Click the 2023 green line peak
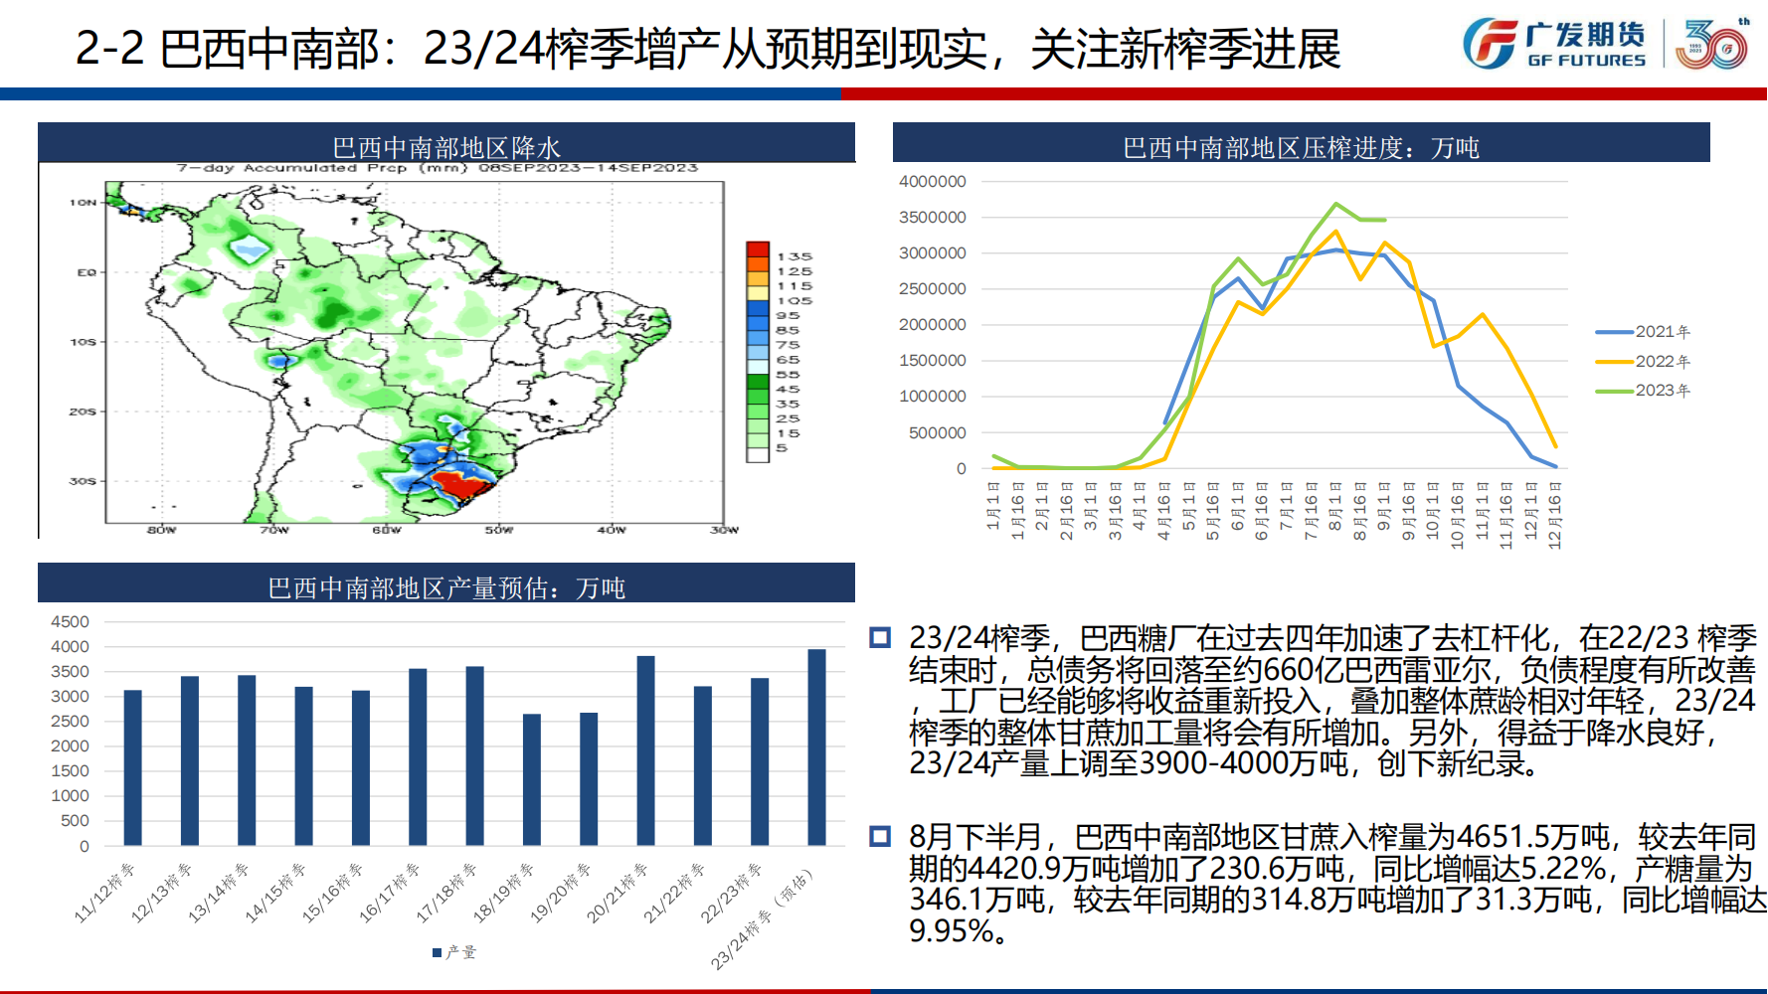 pos(1335,204)
